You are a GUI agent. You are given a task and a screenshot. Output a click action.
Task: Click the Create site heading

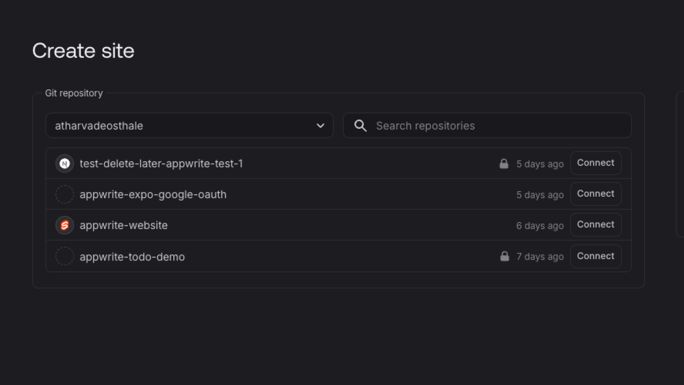[x=83, y=50]
